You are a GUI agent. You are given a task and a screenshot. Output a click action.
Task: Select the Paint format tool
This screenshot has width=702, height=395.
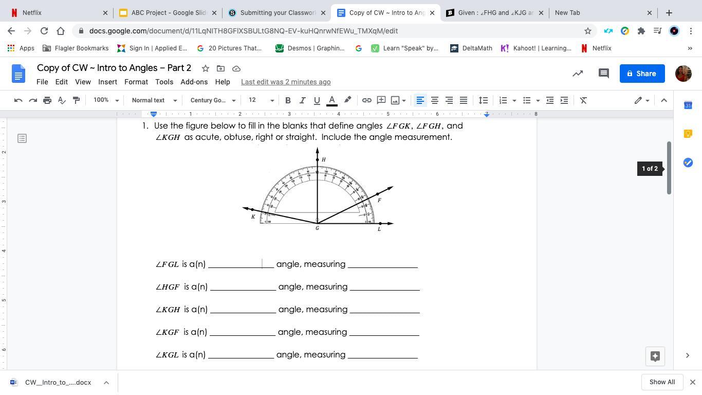(x=76, y=100)
